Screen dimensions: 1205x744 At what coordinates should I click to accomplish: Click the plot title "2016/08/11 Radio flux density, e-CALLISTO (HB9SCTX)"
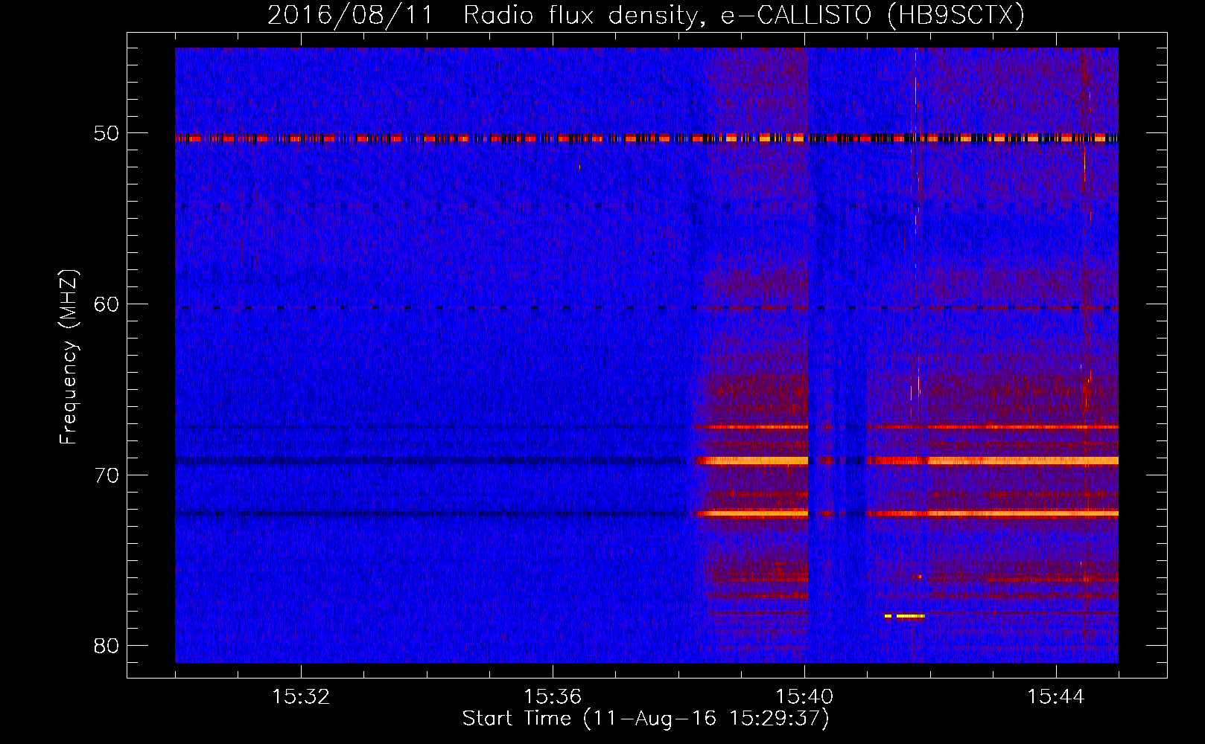pyautogui.click(x=646, y=15)
